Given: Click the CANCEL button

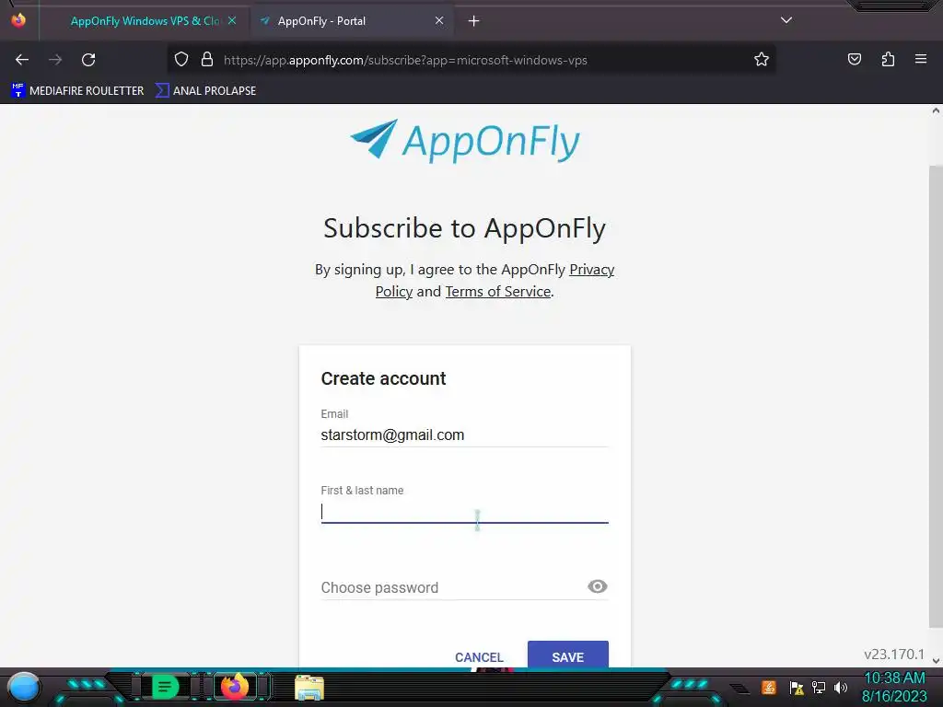Looking at the screenshot, I should point(479,657).
